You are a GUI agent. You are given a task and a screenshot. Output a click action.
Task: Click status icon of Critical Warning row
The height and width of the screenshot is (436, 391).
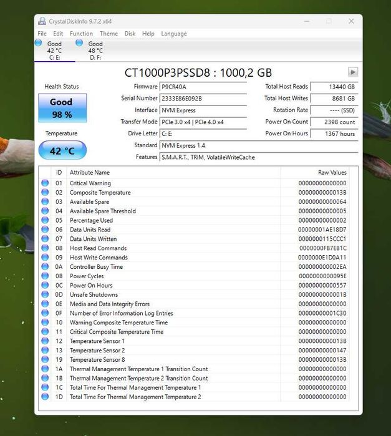pos(45,183)
